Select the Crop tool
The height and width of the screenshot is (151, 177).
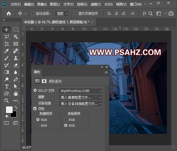pyautogui.click(x=7, y=44)
